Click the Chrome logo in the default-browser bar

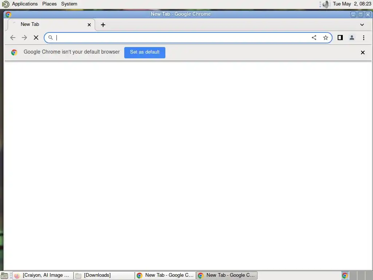click(x=14, y=52)
